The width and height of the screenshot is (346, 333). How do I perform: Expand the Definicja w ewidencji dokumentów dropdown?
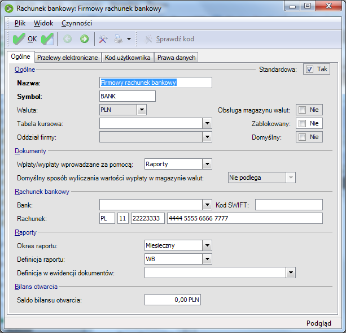(291, 273)
